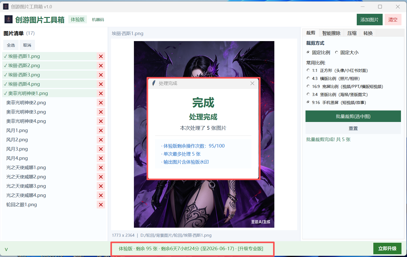Remove 风月2.png via red X icon
This screenshot has width=407, height=257.
coord(101,140)
